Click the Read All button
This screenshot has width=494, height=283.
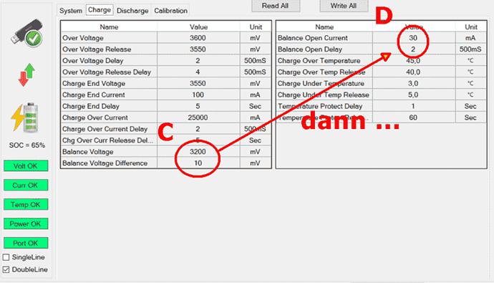[276, 6]
